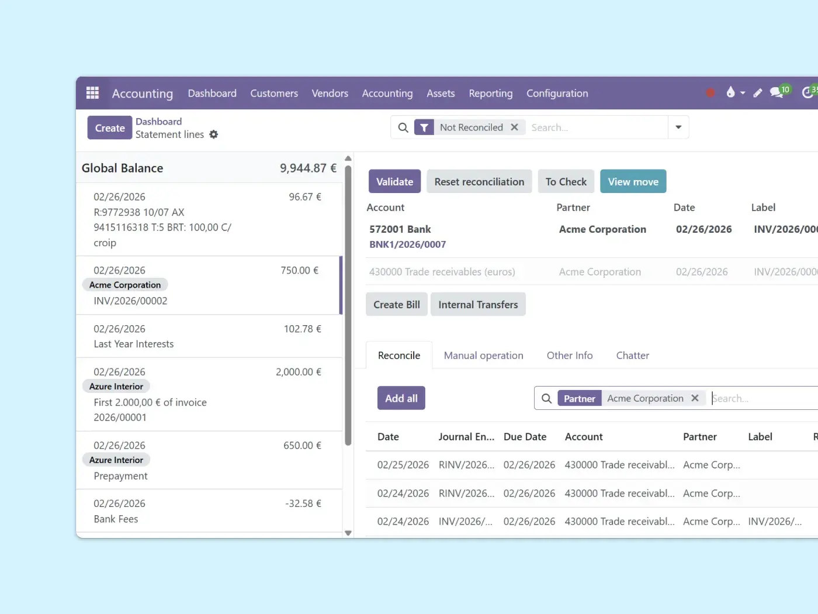Switch to the Manual operation tab
This screenshot has width=818, height=614.
(483, 356)
